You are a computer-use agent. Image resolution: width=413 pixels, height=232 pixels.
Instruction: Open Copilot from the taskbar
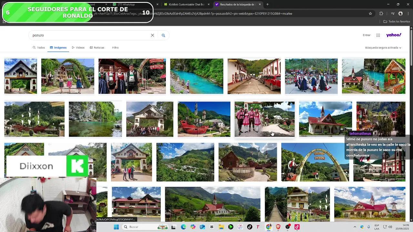point(193,227)
